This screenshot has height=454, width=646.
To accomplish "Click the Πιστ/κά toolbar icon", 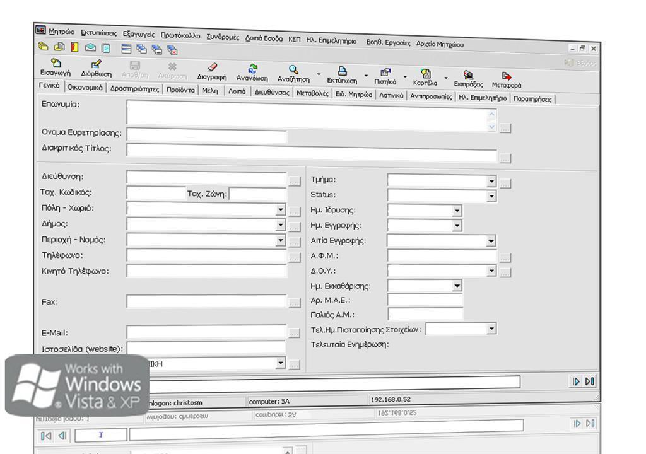I will (x=385, y=73).
